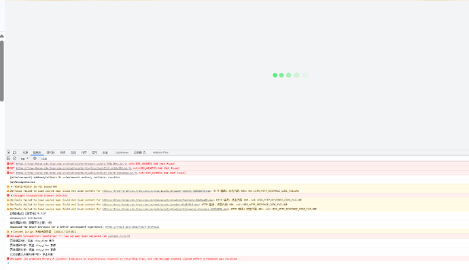Open the browser-detect .map source link
Image resolution: width=469 pixels, height=270 pixels.
click(156, 190)
